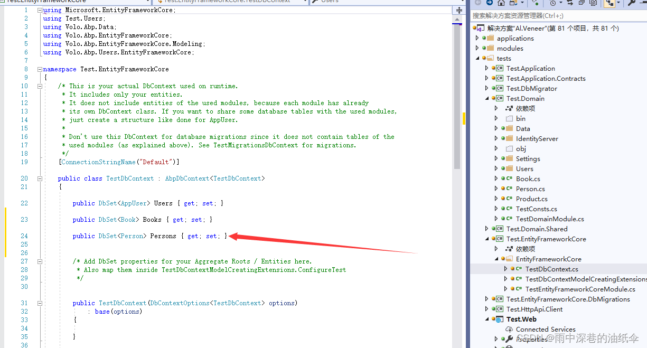This screenshot has width=647, height=348.
Task: Expand the modules folder node
Action: click(x=477, y=48)
